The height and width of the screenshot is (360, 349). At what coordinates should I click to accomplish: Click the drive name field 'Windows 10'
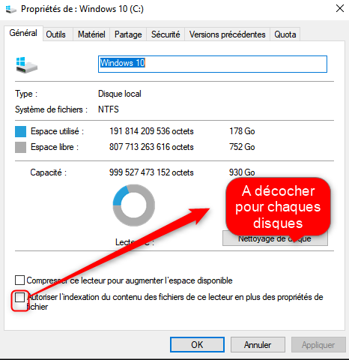[x=213, y=64]
